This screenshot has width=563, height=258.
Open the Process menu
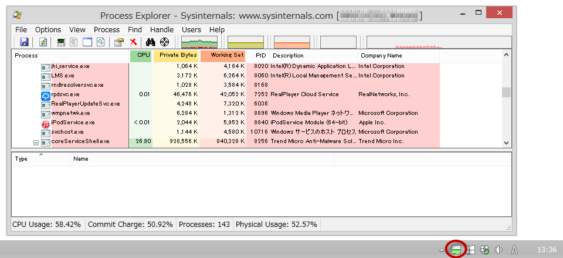click(x=107, y=30)
